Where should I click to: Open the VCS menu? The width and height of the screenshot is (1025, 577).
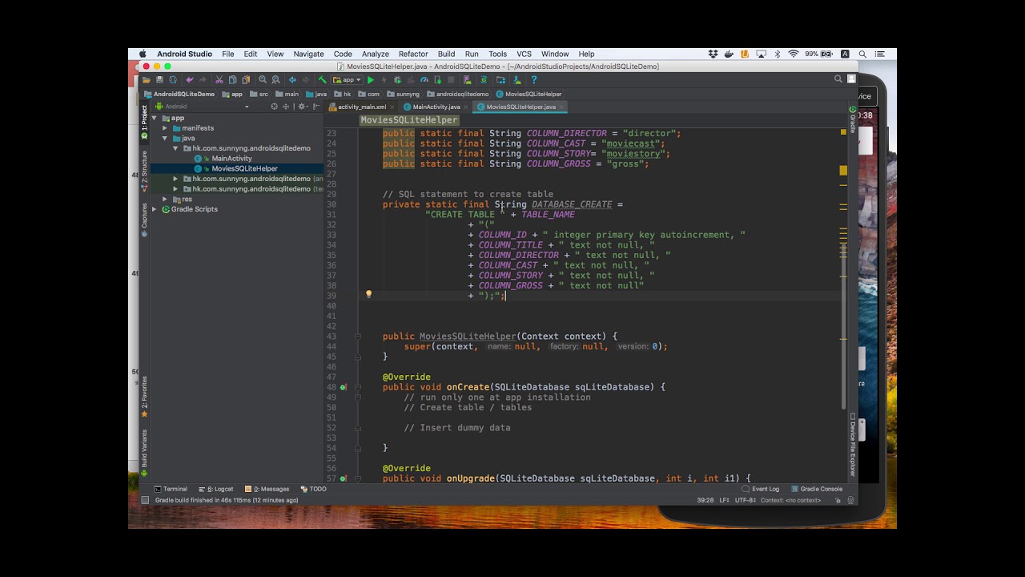coord(524,54)
